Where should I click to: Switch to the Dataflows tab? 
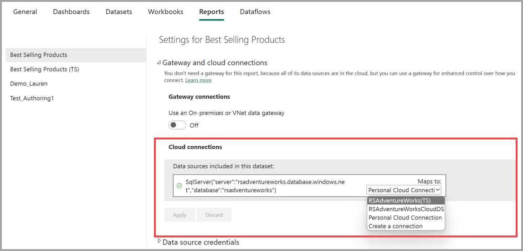(255, 12)
